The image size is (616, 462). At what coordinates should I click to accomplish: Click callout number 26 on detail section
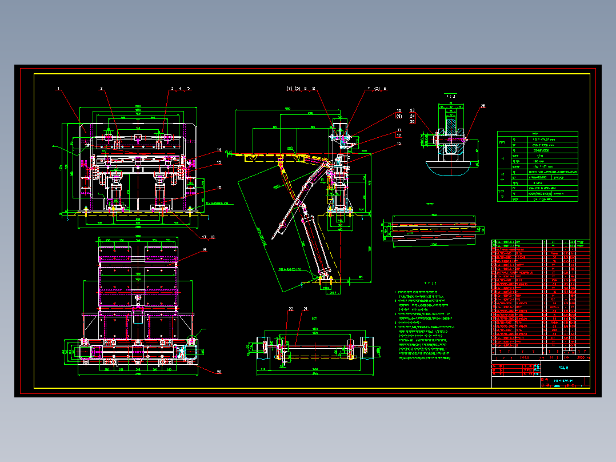pos(483,106)
